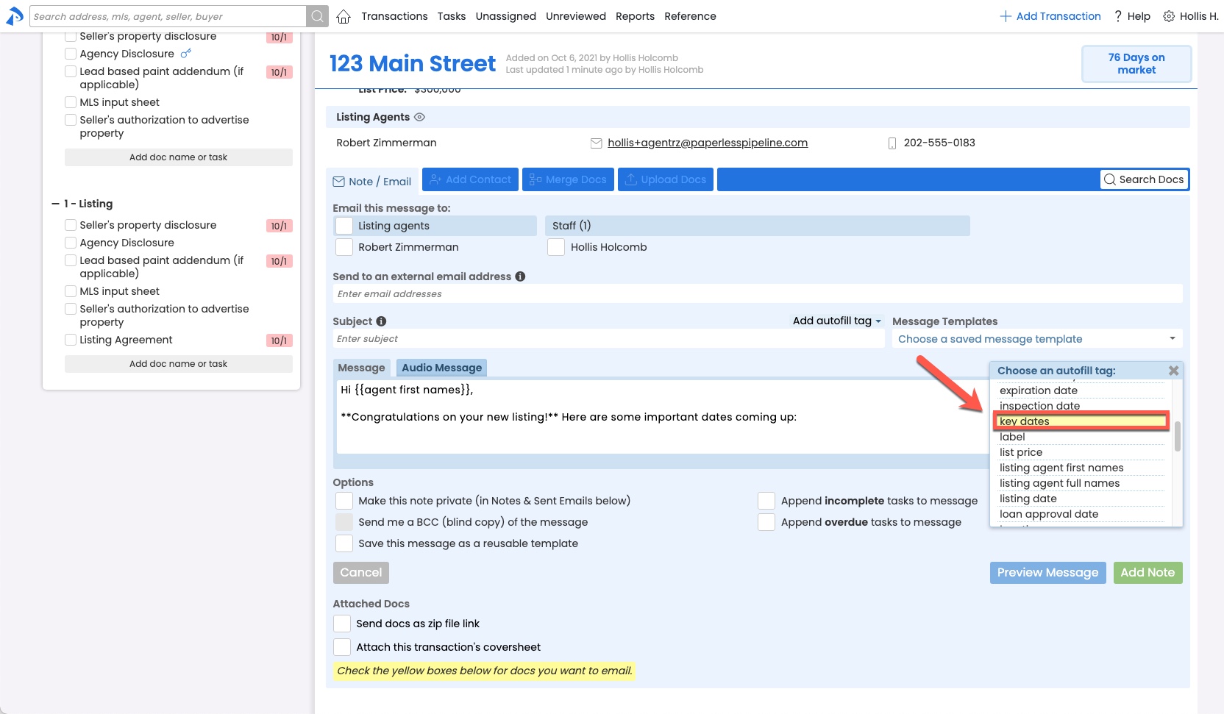This screenshot has width=1224, height=714.
Task: Select the expiration date autofill tag
Action: [1081, 390]
